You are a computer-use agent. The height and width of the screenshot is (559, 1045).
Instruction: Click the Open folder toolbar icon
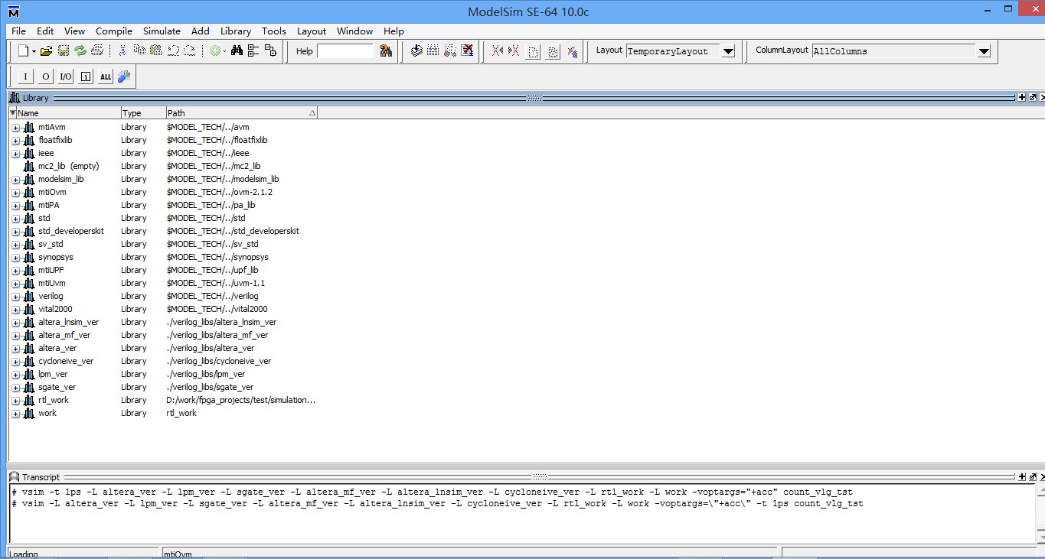click(x=46, y=50)
